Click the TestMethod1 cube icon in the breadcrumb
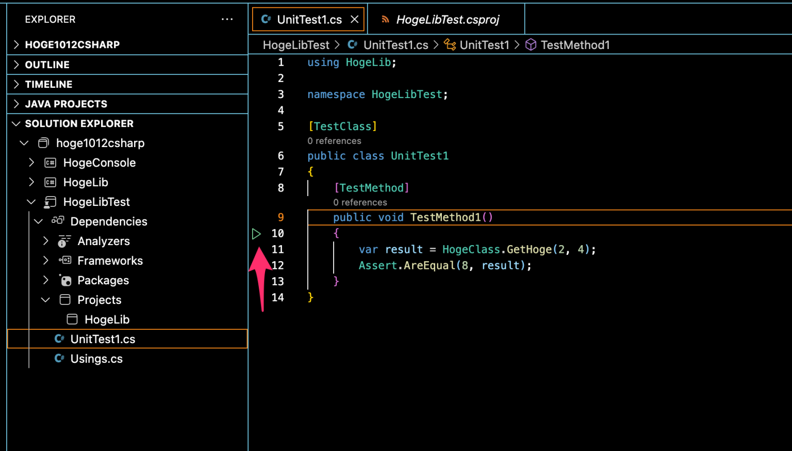This screenshot has width=792, height=451. pos(531,45)
